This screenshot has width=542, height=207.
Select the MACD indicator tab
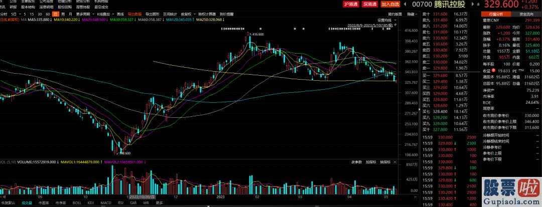tap(106, 203)
